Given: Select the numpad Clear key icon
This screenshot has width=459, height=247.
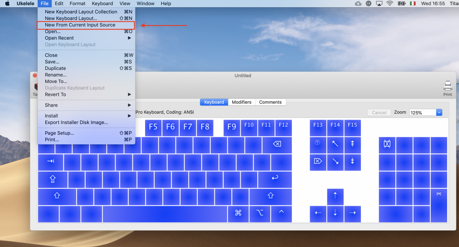Looking at the screenshot, I should click(387, 144).
